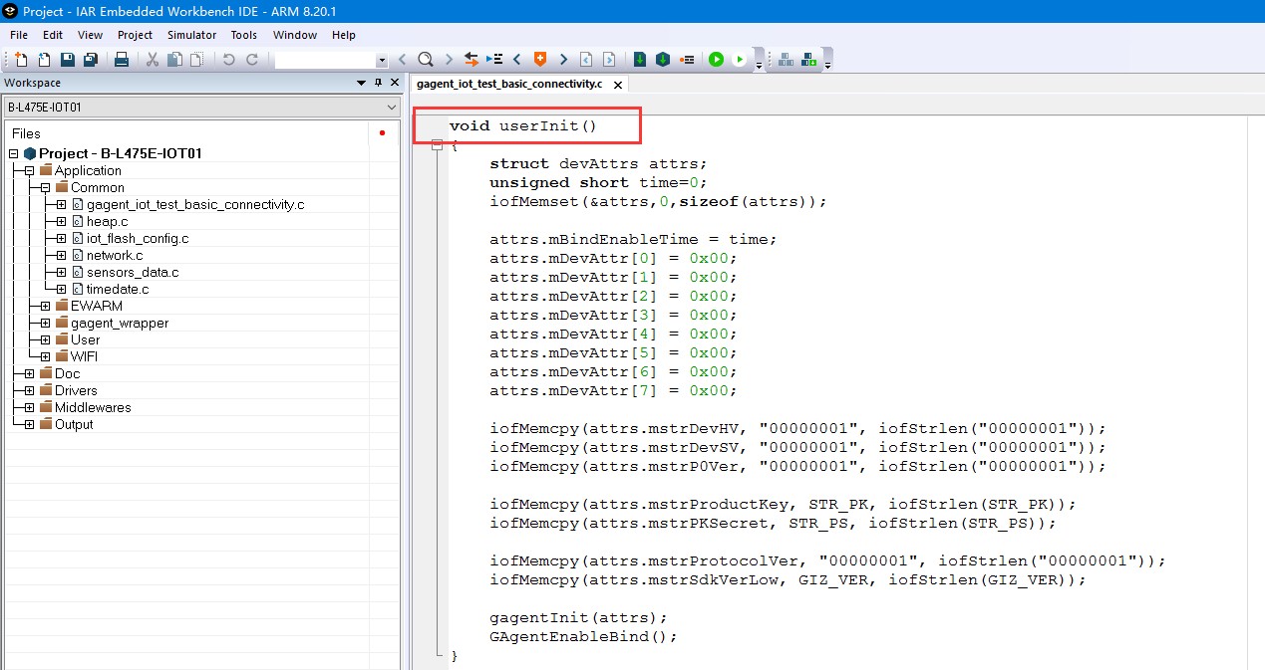Start Download and Debug
The image size is (1265, 670).
tap(716, 60)
